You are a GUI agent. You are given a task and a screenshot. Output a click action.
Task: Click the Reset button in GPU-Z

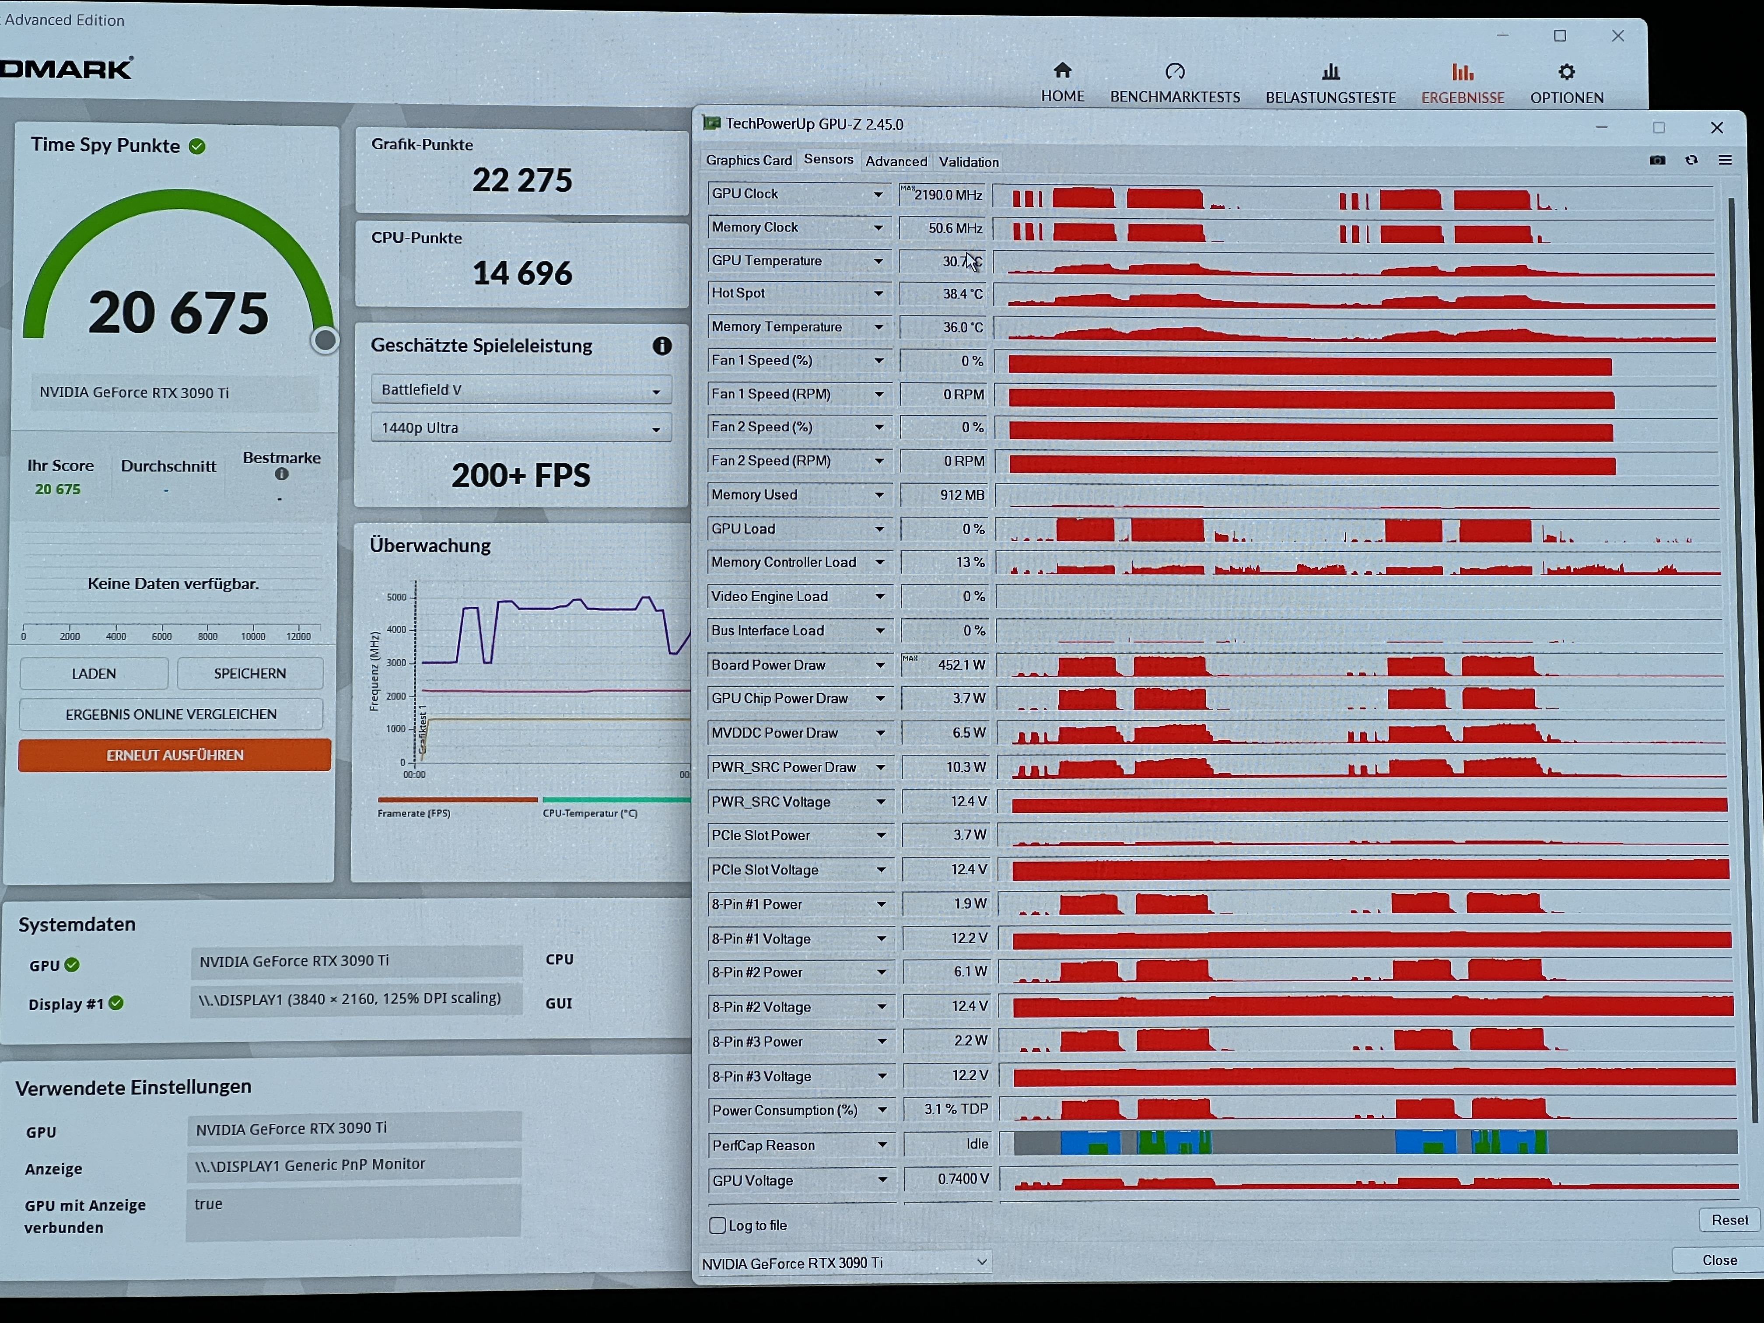coord(1729,1220)
